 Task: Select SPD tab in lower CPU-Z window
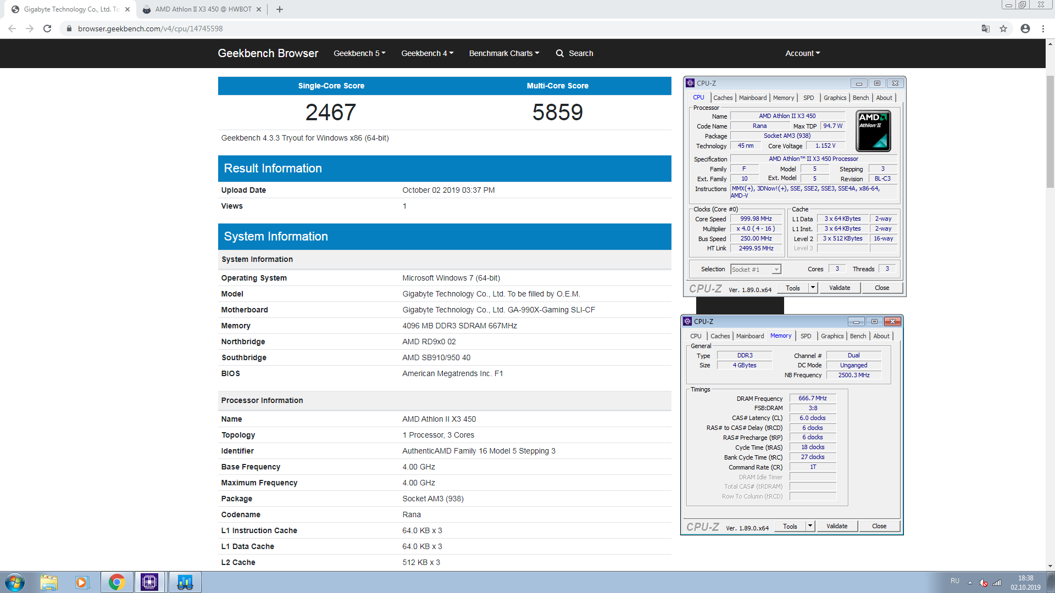[806, 336]
